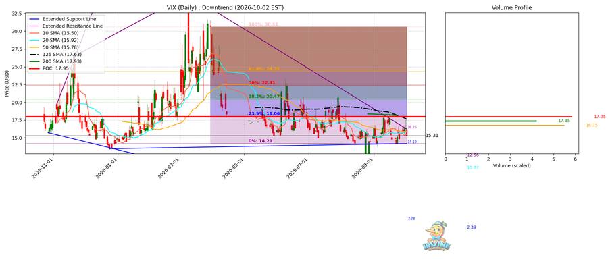Click the 'Volume Profile' panel title
This screenshot has width=608, height=270.
[x=511, y=7]
